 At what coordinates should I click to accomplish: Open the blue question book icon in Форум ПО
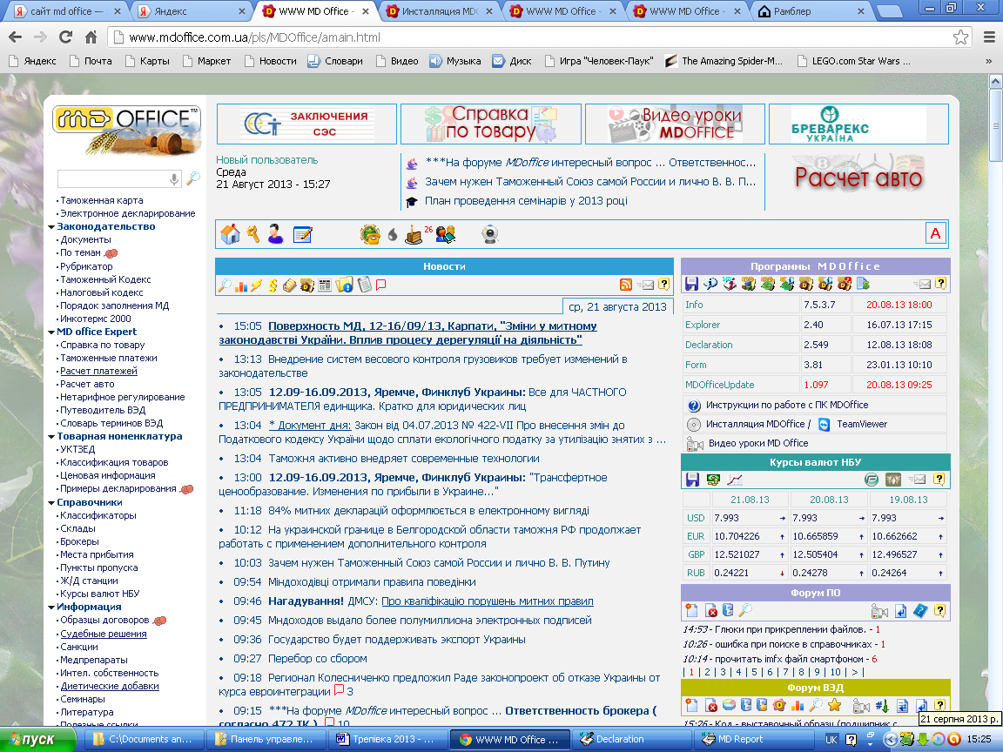coord(919,611)
